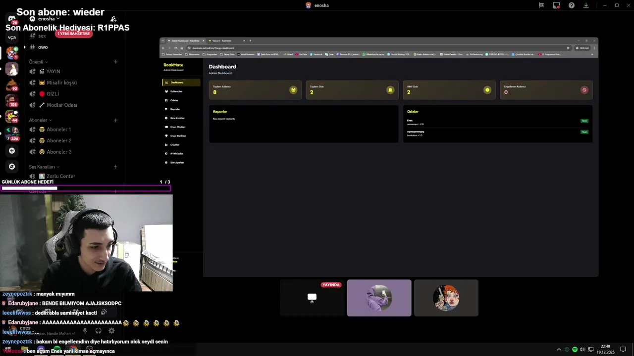Select the purple participant tile
This screenshot has width=634, height=356.
coord(379,298)
